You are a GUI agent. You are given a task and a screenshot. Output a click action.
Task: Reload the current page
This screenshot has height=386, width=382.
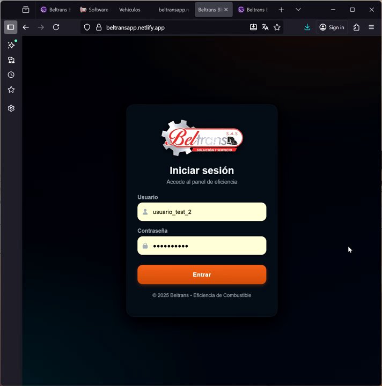(56, 27)
